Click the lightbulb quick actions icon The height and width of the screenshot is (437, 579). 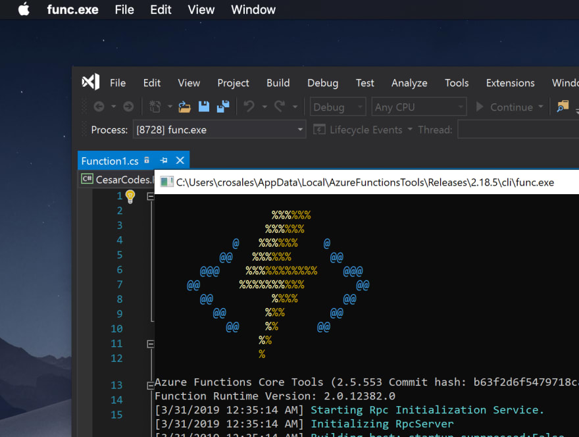pos(130,197)
